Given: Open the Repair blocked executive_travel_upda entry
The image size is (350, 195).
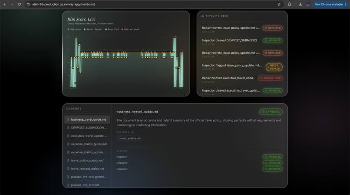Looking at the screenshot, I should 228,78.
